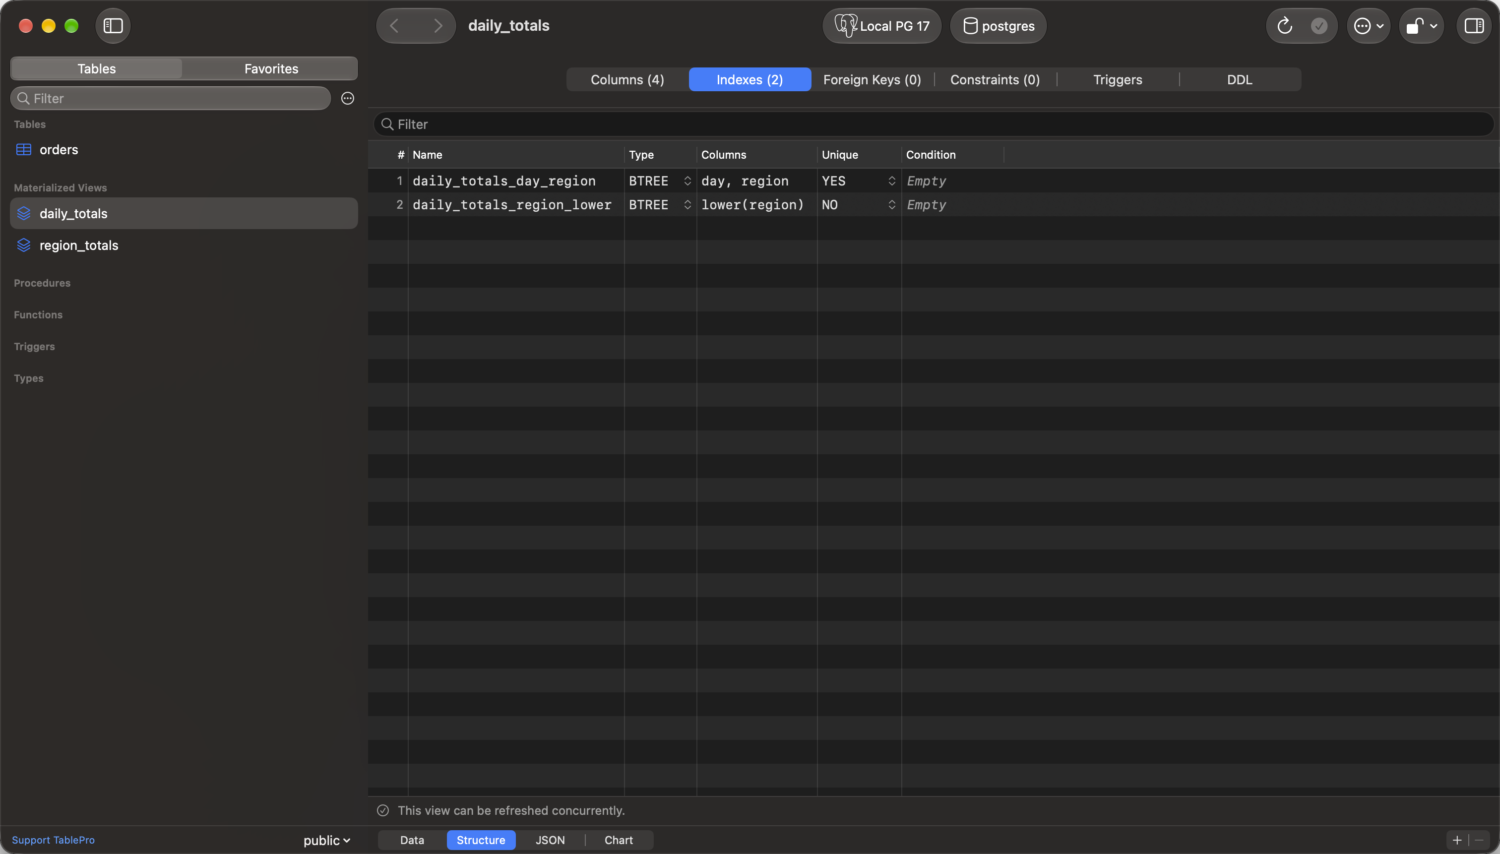Open the DDL tab
Screen dimensions: 1500x854
tap(1240, 80)
